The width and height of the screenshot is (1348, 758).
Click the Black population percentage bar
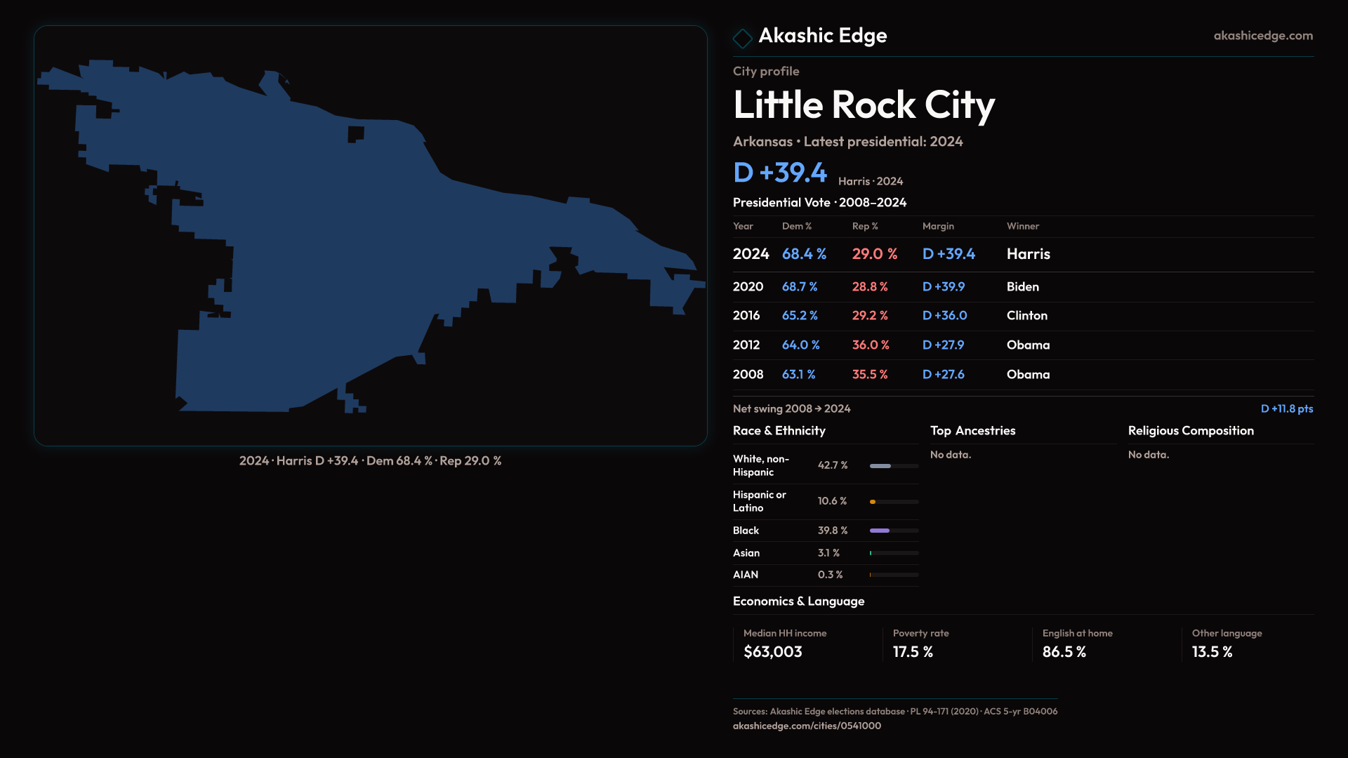(894, 531)
